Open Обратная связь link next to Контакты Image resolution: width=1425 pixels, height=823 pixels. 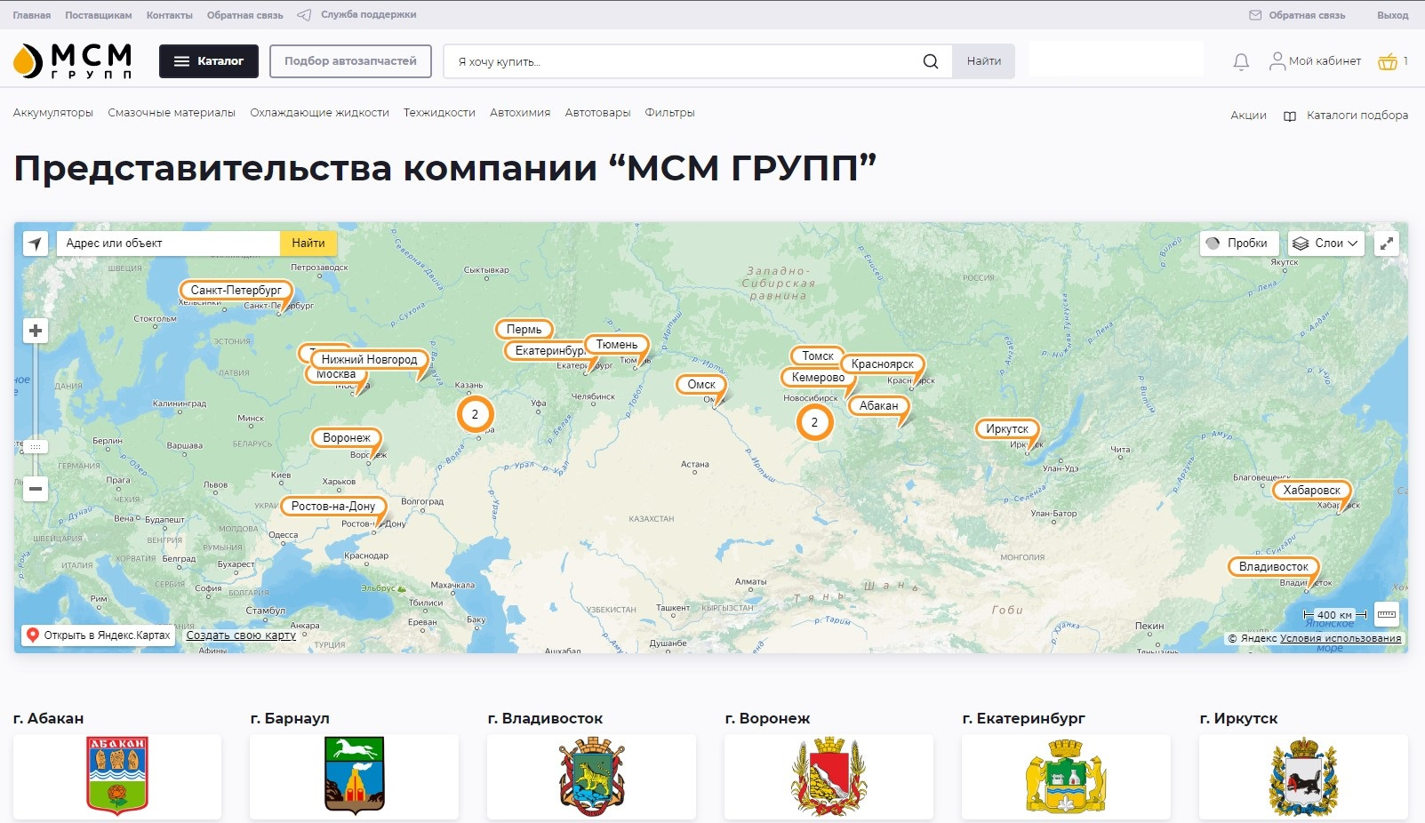click(x=245, y=15)
